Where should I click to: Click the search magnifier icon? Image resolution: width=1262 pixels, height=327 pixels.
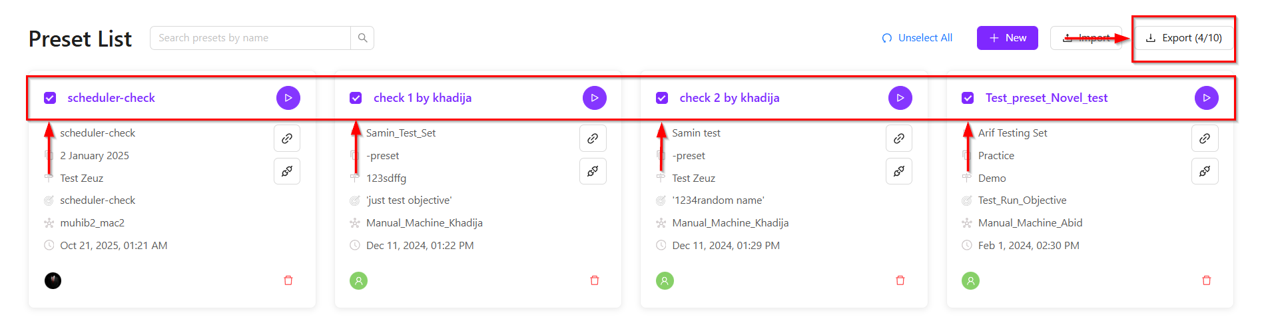pos(362,38)
